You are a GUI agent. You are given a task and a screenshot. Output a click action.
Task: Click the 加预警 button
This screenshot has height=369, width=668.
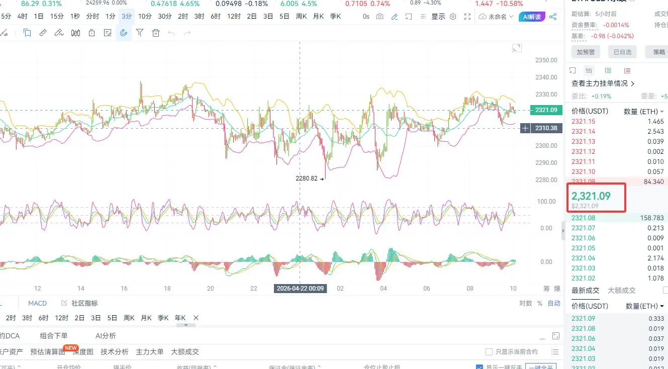(586, 52)
